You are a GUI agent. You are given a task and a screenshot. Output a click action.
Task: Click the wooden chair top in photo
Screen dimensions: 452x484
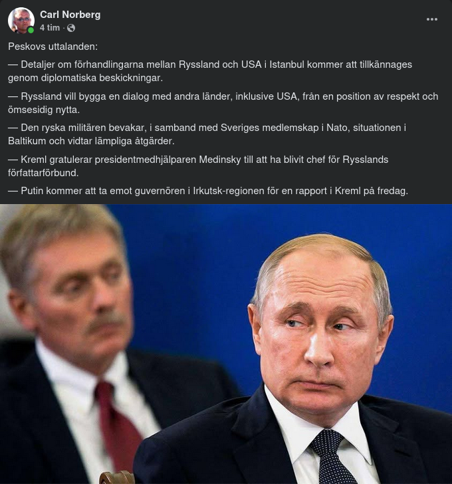tap(116, 477)
